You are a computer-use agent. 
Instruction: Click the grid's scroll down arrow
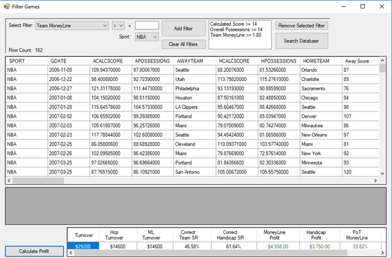pos(382,174)
